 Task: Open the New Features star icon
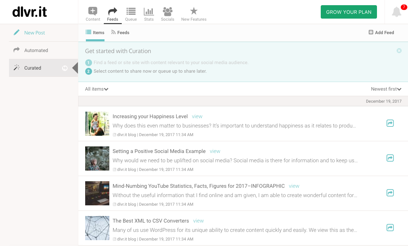[194, 11]
